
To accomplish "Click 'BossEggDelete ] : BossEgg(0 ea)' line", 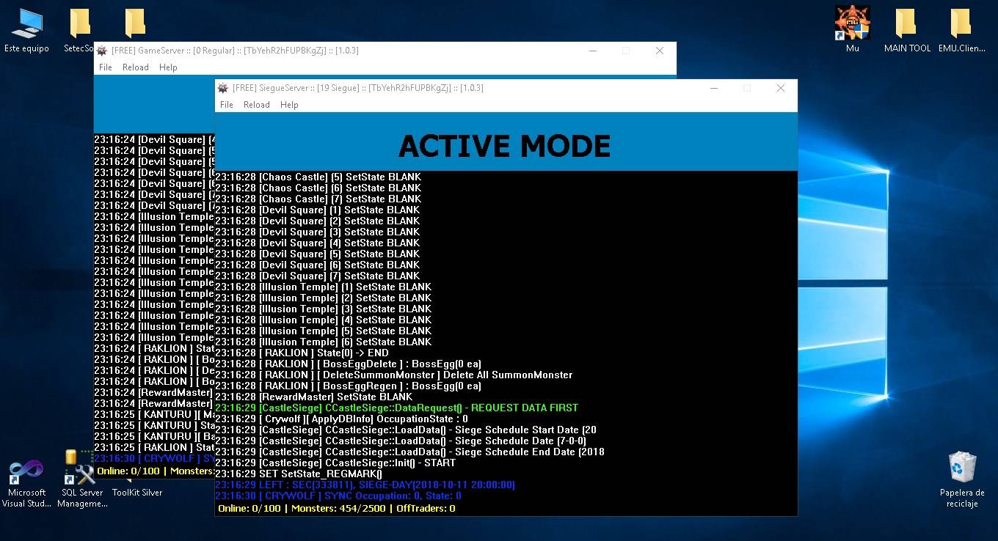I will 348,364.
